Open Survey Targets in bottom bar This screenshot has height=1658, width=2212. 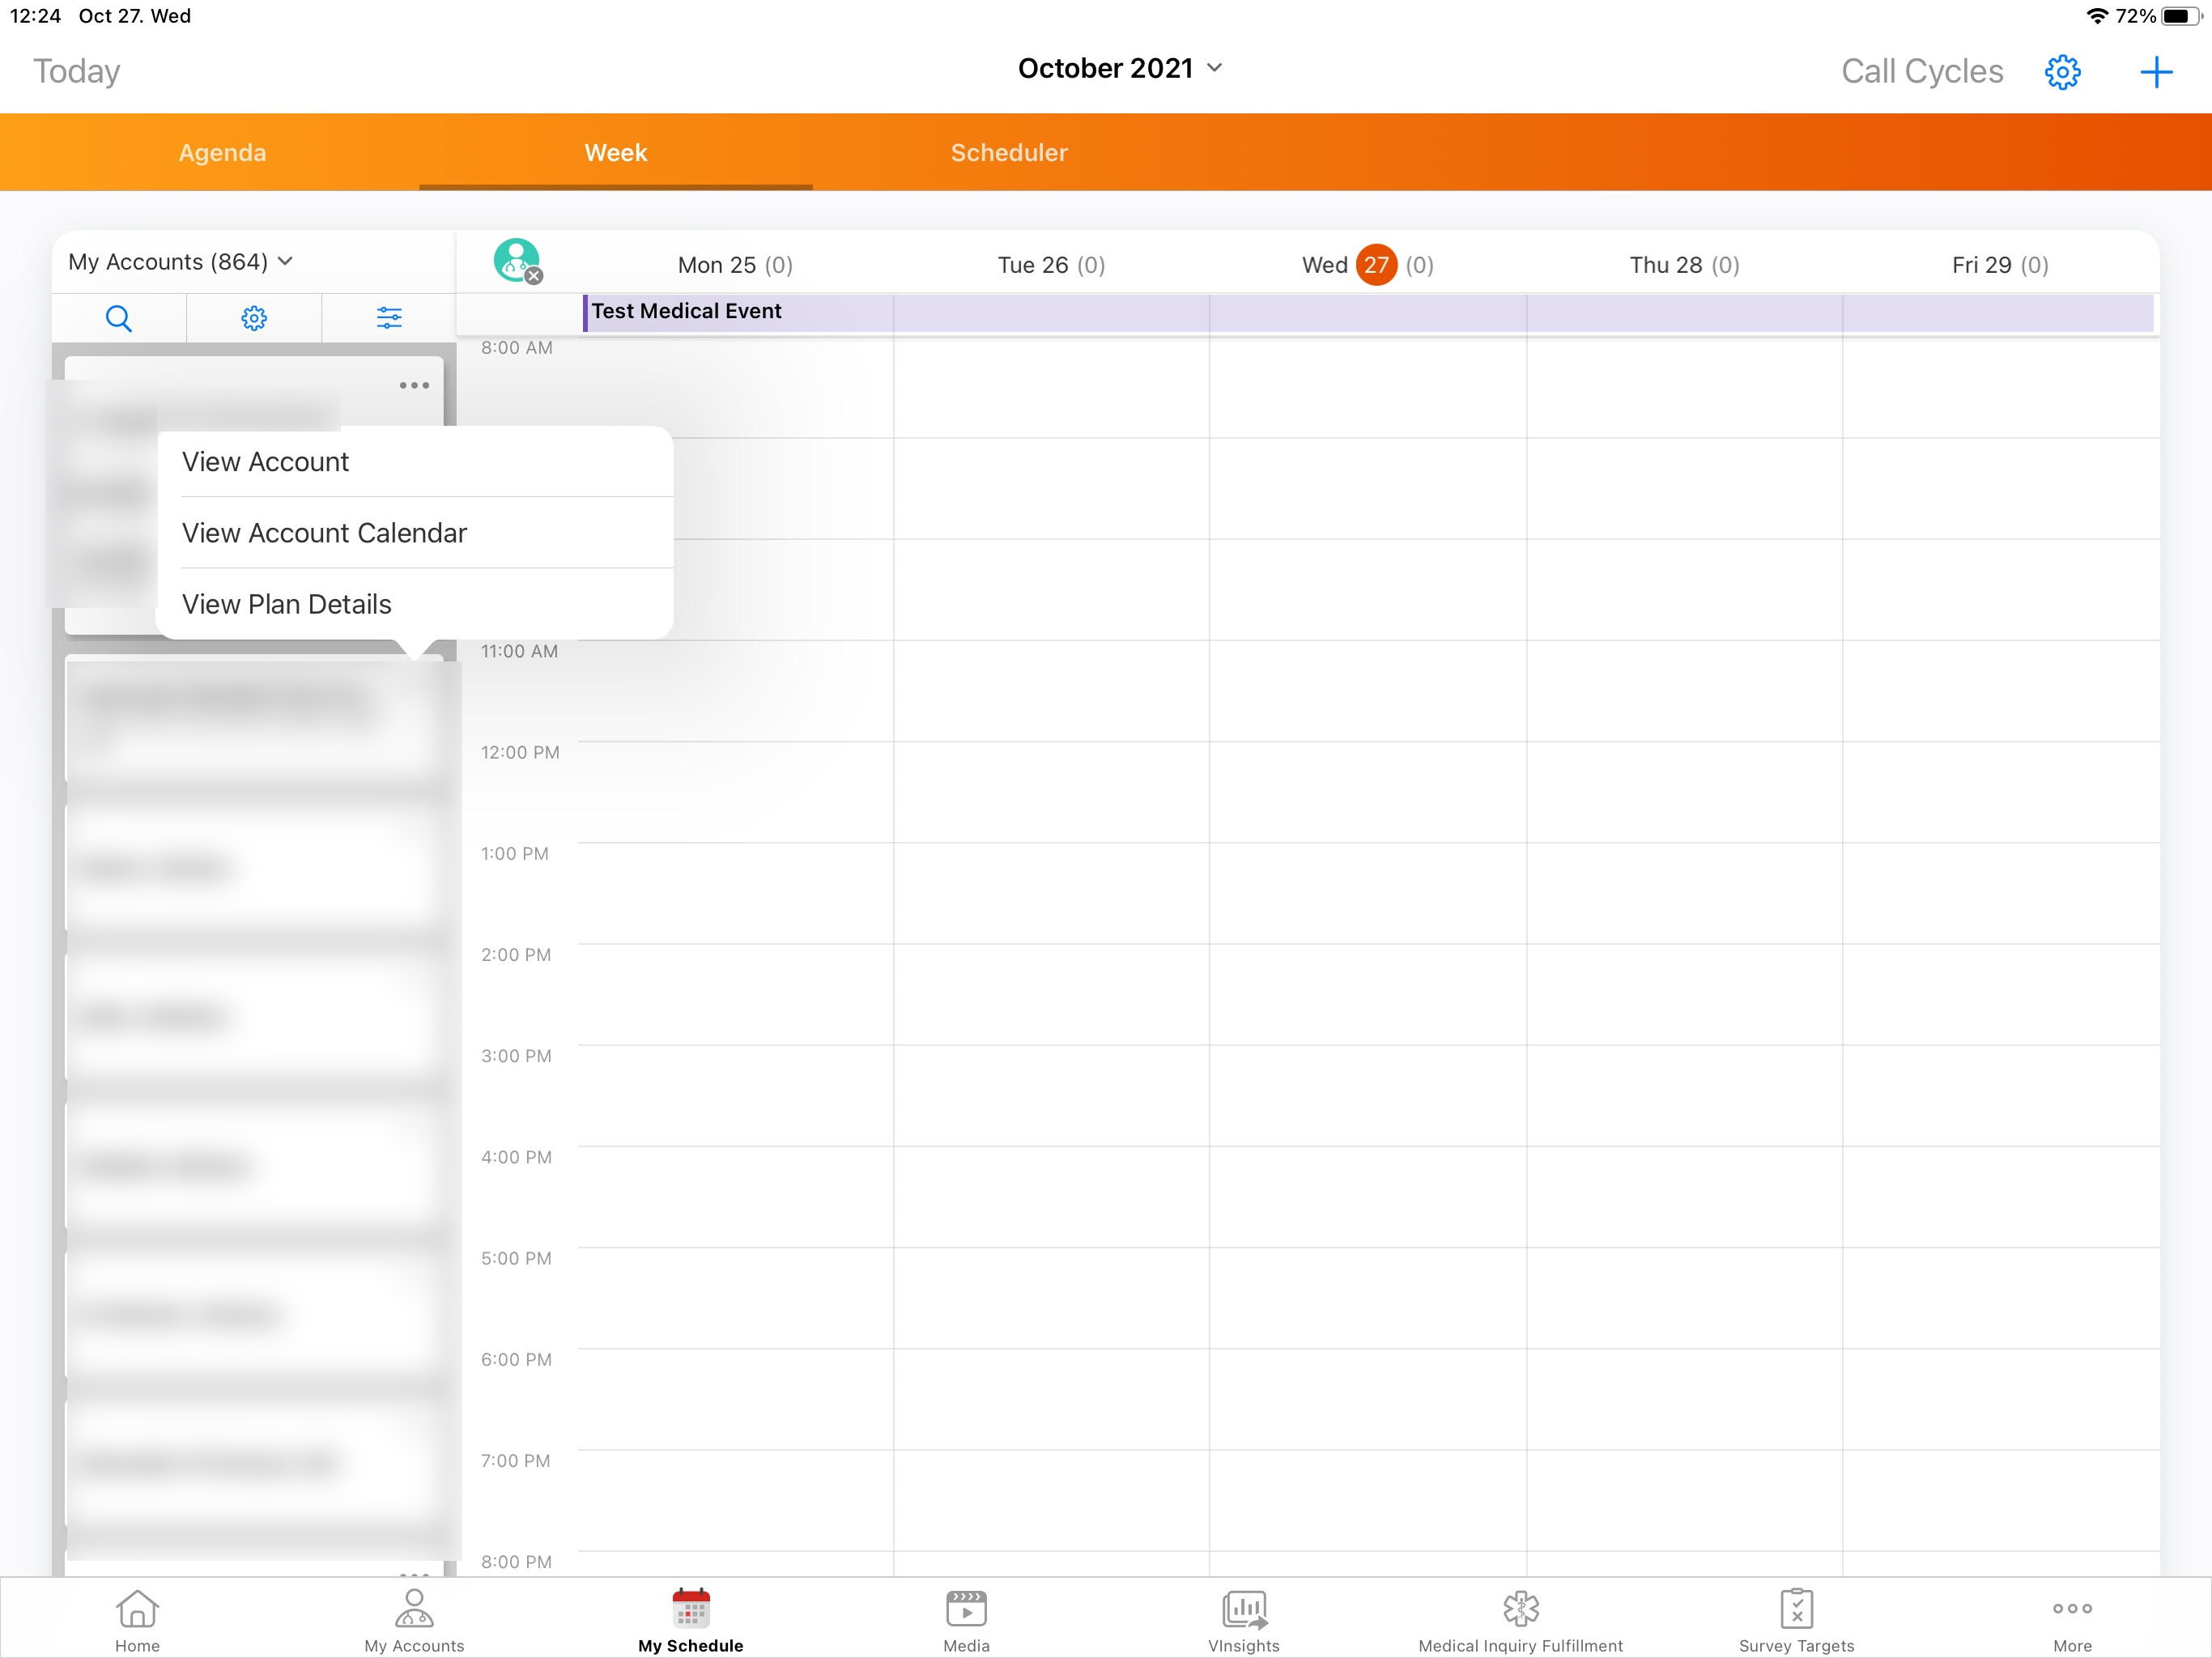(1796, 1620)
